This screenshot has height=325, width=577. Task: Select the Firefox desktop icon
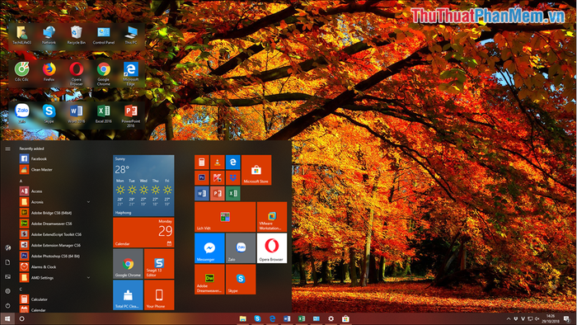click(x=49, y=72)
